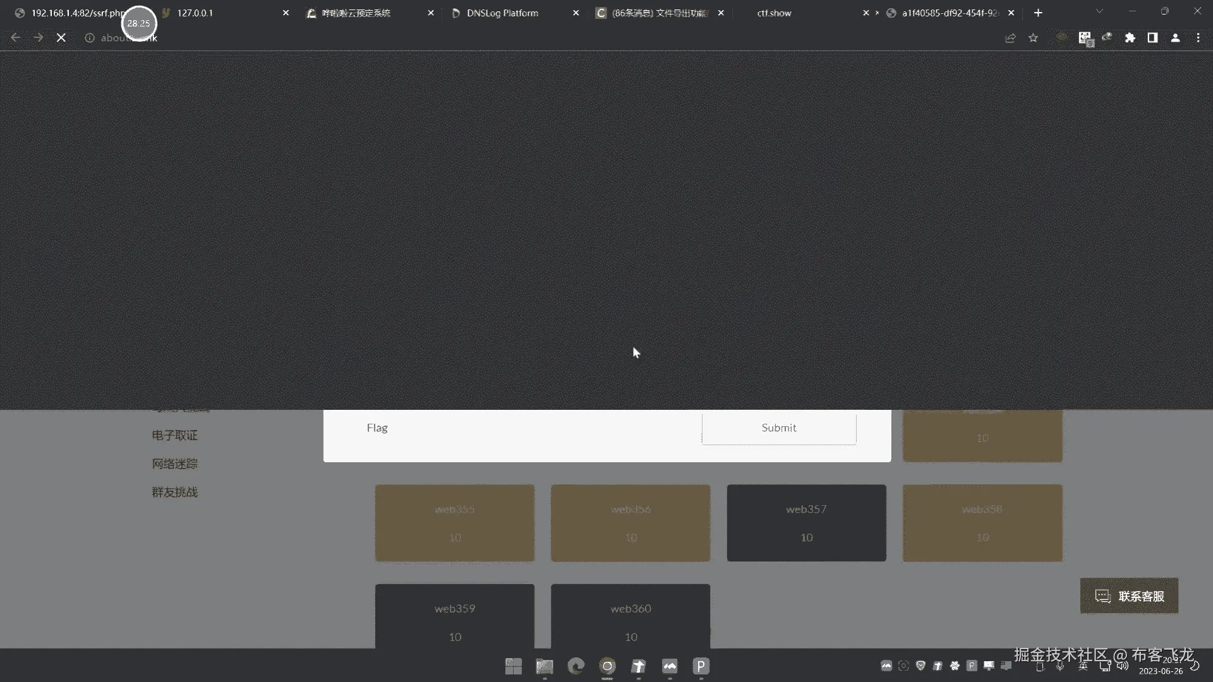This screenshot has height=682, width=1213.
Task: Open Windows Start menu in taskbar
Action: (x=513, y=666)
